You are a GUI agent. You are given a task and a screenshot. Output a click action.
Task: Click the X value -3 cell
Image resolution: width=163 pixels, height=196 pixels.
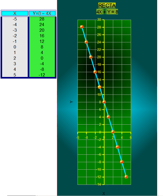(15, 30)
